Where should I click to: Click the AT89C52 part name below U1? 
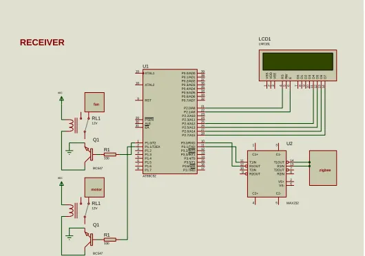click(x=149, y=176)
